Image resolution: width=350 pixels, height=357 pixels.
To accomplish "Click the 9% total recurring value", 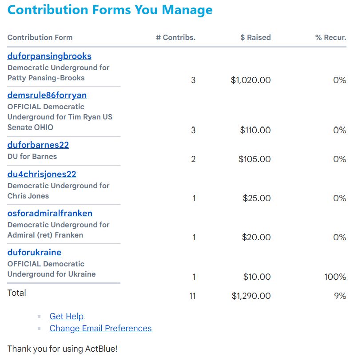I will [340, 296].
